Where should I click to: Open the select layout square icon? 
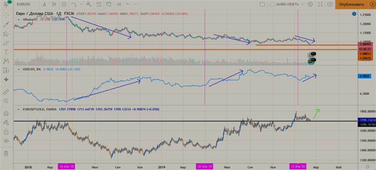coord(262,4)
